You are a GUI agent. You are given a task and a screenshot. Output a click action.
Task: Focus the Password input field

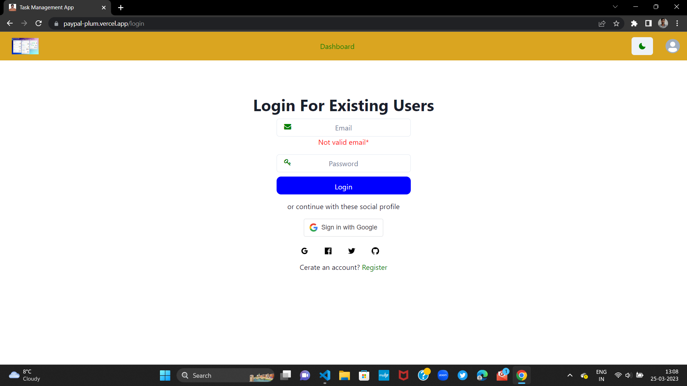343,164
